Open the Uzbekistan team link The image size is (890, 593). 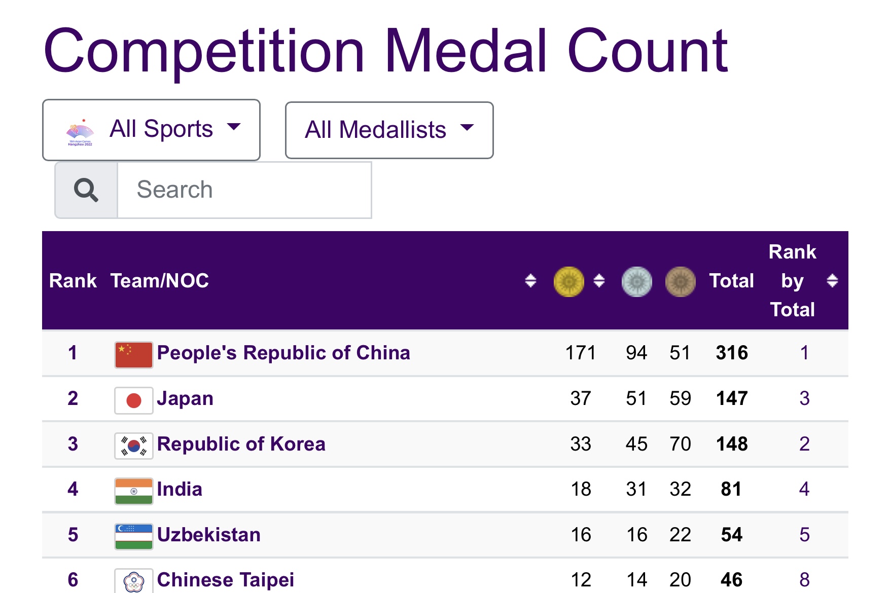point(208,535)
